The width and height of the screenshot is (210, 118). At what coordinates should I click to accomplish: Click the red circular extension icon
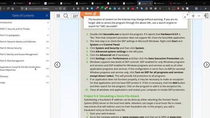(133, 9)
